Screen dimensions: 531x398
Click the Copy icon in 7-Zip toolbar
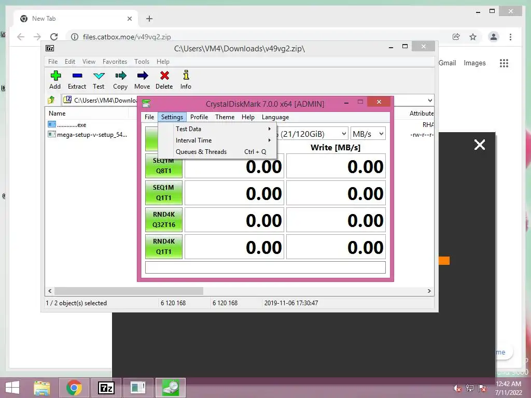(x=120, y=76)
